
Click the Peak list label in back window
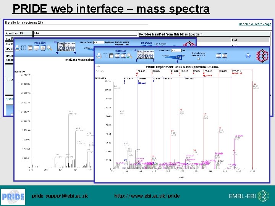pyautogui.click(x=40, y=43)
